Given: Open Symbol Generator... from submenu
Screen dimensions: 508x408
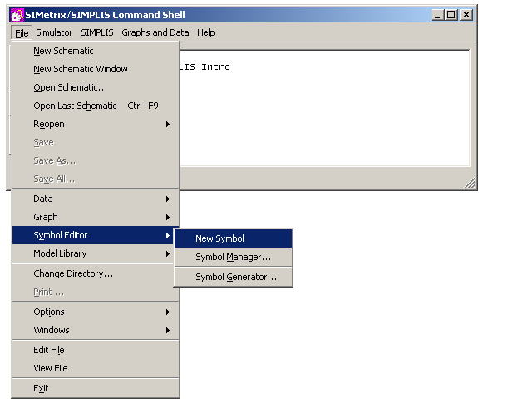Looking at the screenshot, I should tap(234, 278).
